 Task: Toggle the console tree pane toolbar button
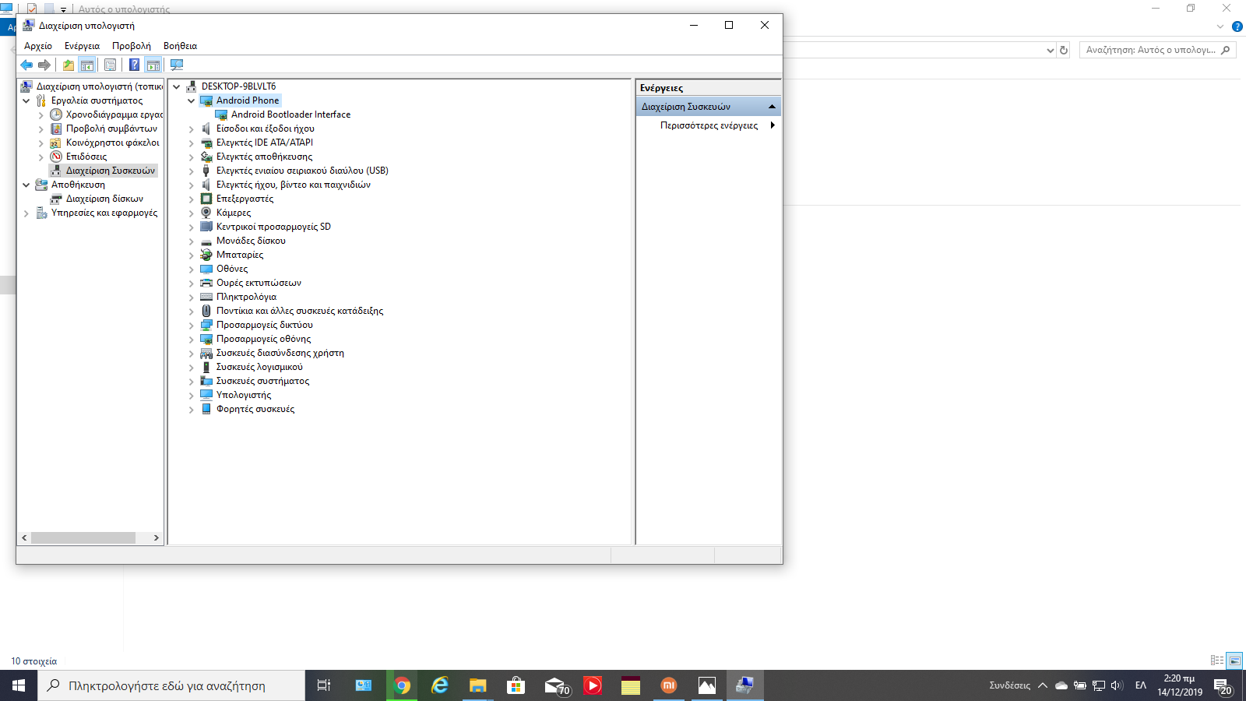coord(87,65)
